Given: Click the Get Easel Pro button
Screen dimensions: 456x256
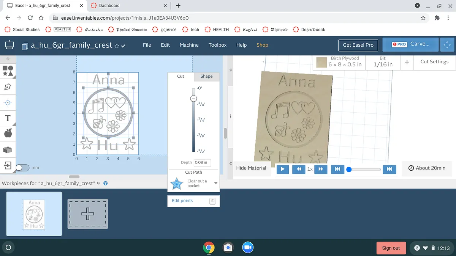Looking at the screenshot, I should click(358, 45).
